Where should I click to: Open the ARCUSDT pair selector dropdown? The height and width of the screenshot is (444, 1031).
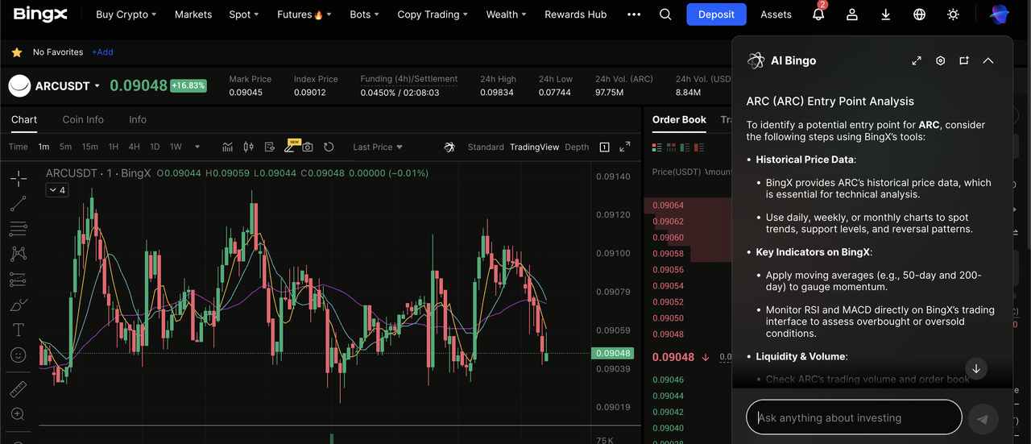click(97, 85)
